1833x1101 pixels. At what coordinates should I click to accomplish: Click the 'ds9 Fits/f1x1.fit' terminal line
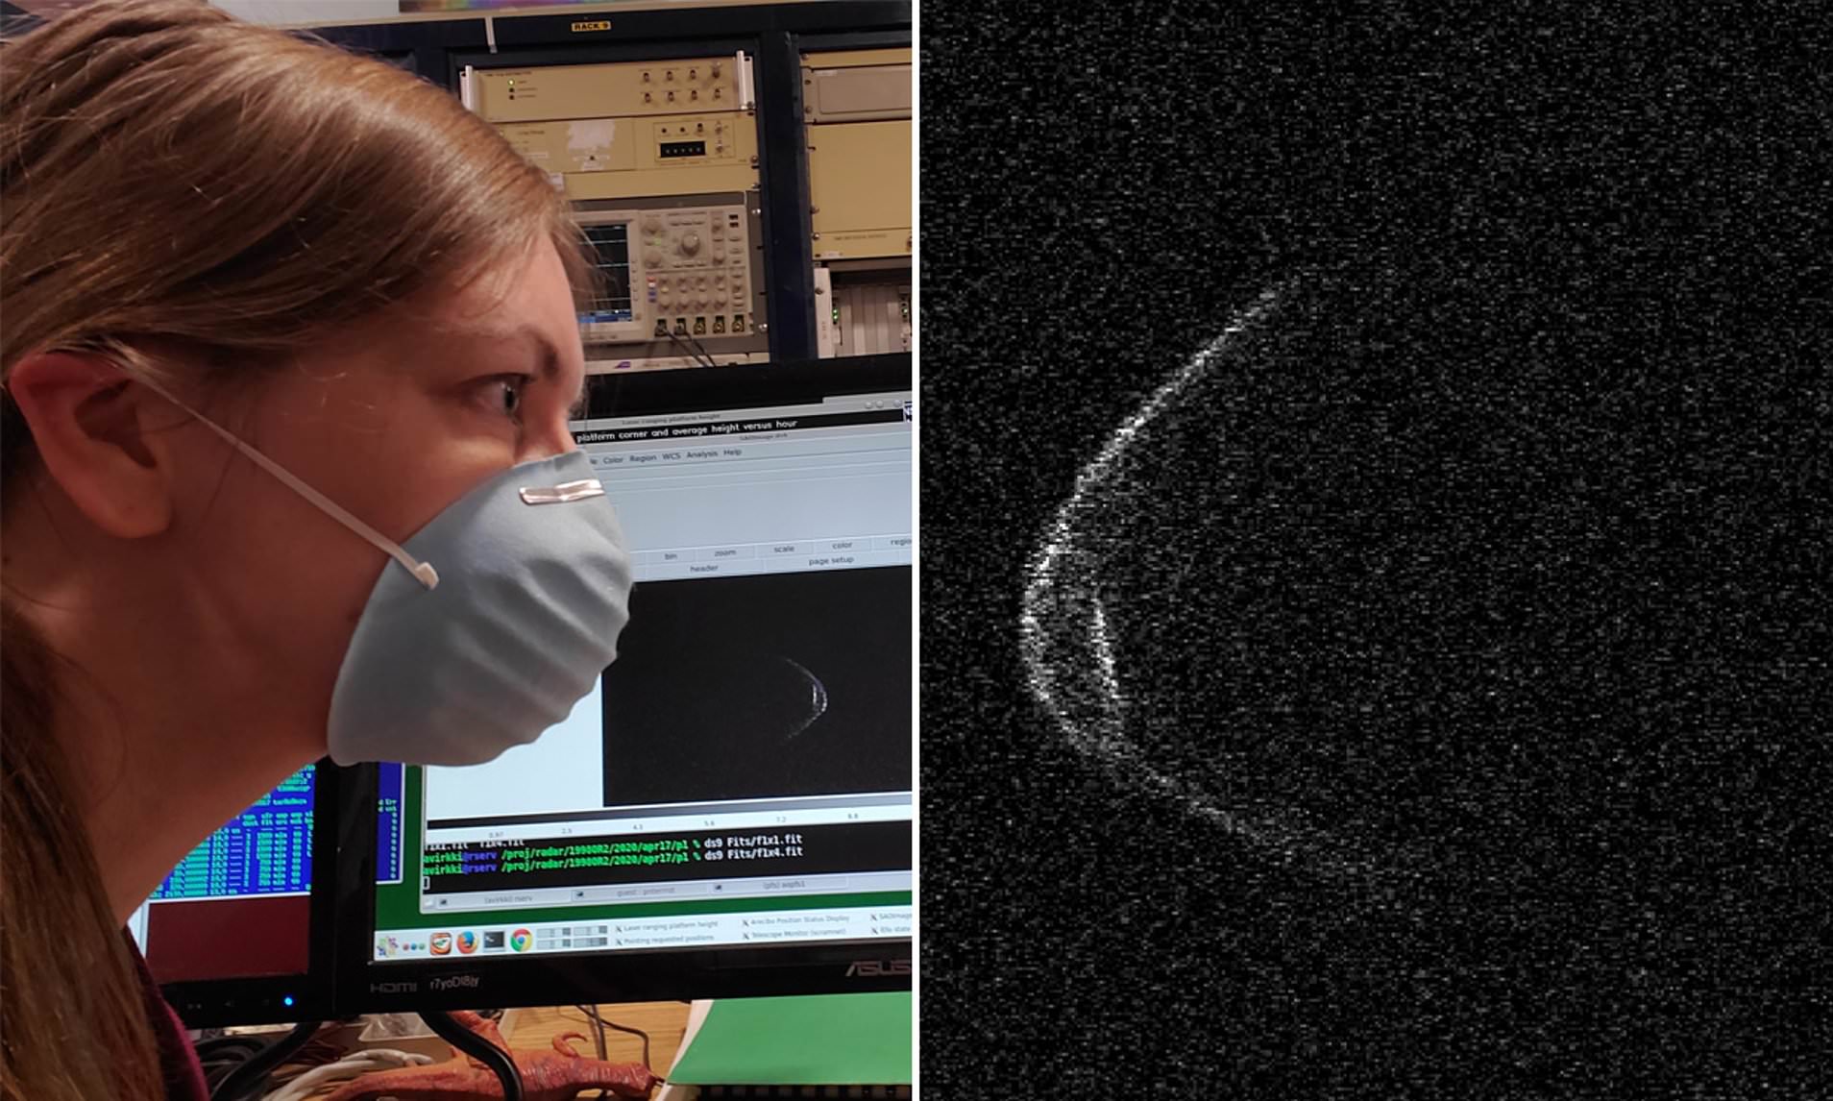click(752, 842)
